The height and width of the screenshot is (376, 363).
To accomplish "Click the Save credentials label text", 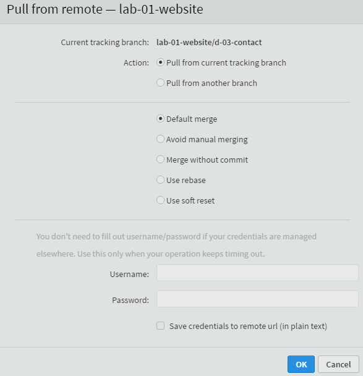I will [x=248, y=327].
